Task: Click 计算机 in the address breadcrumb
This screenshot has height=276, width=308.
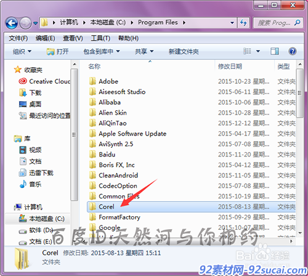Action: point(69,22)
